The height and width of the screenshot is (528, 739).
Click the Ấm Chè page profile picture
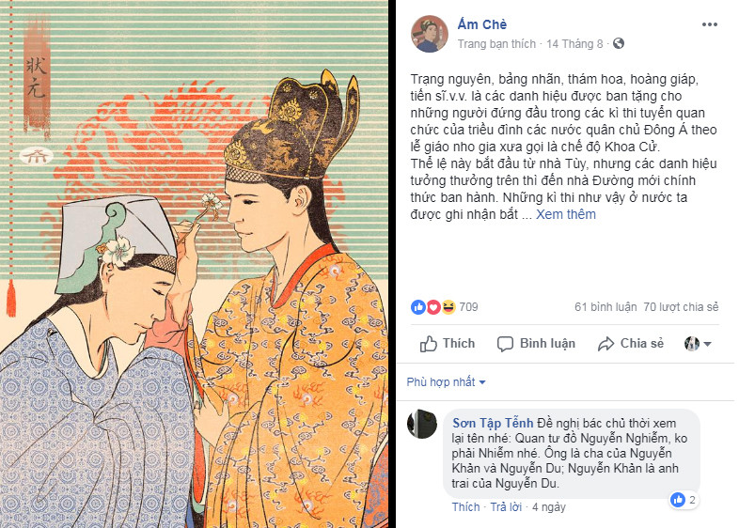tap(430, 34)
